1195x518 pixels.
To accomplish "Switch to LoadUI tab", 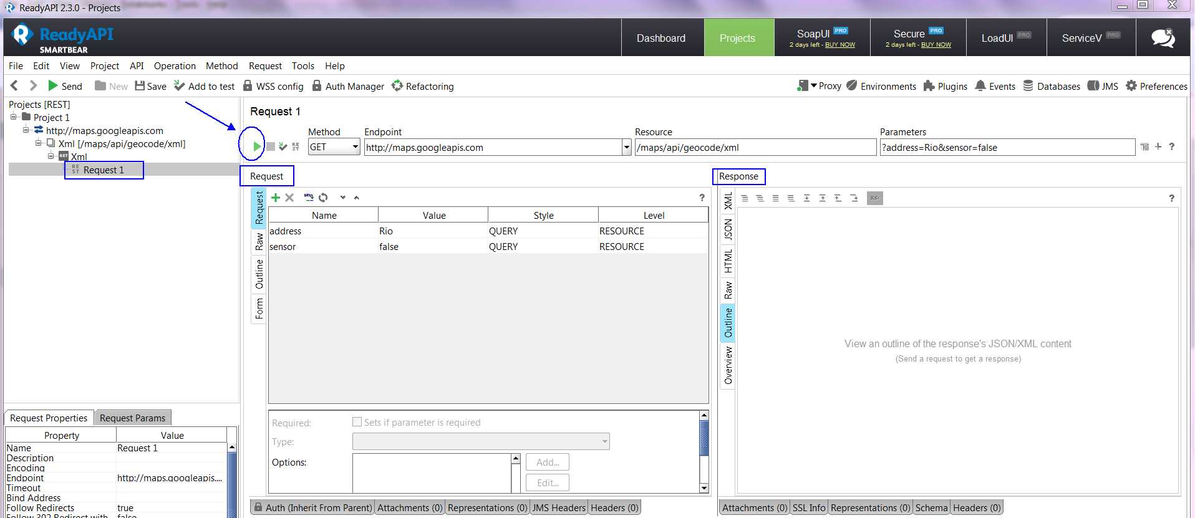I will (x=1006, y=38).
